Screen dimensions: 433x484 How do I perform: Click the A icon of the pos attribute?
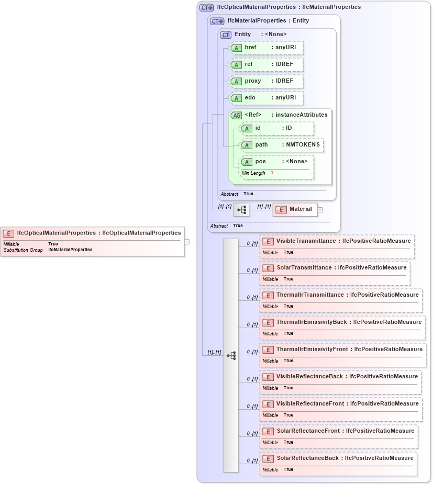(246, 161)
